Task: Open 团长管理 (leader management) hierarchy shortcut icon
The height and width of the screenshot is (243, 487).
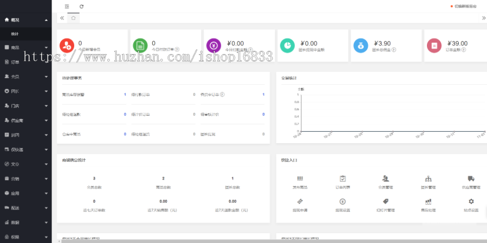Action: [x=429, y=179]
